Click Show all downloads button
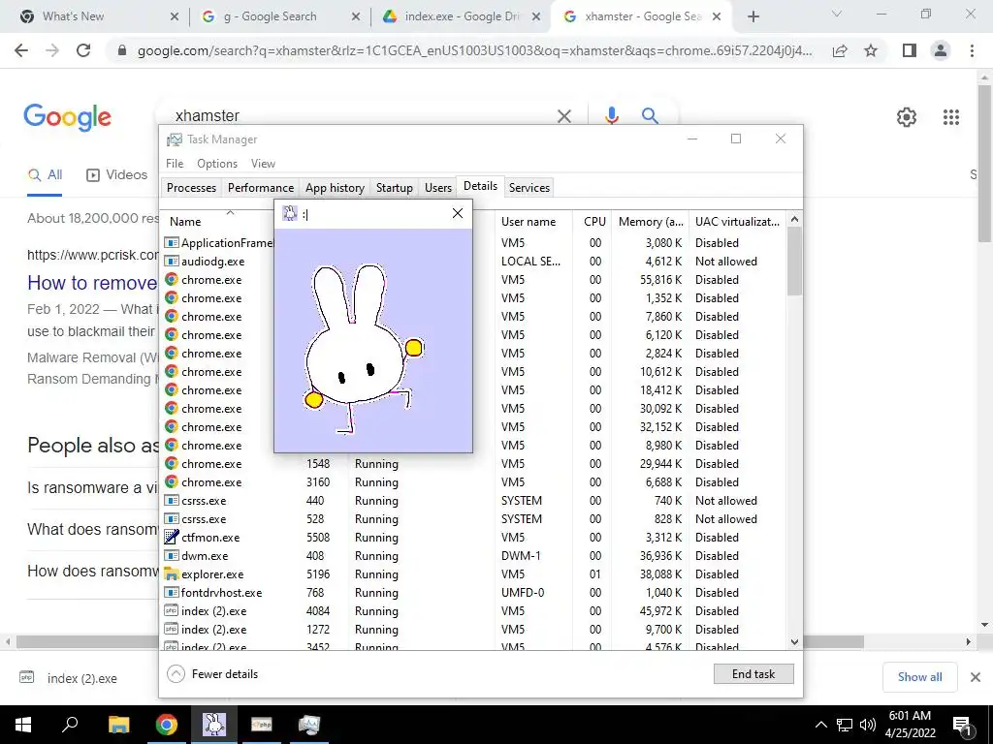The image size is (993, 744). click(x=919, y=677)
